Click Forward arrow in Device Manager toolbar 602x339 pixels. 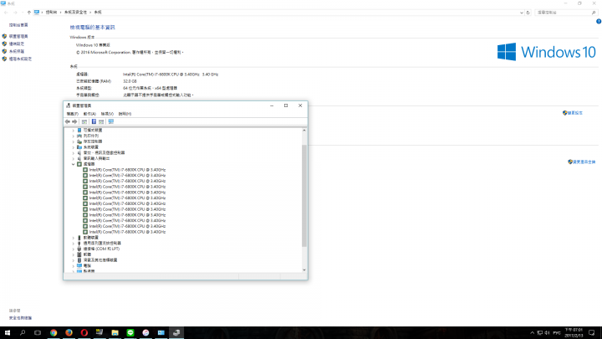(x=74, y=121)
